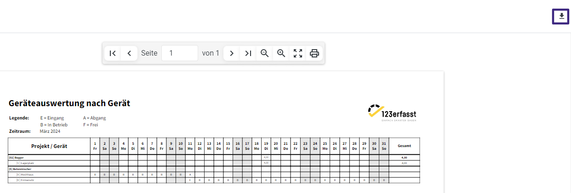This screenshot has height=193, width=571.
Task: Select the 'Geräteauswertung nach Gerät' title
Action: click(x=69, y=103)
